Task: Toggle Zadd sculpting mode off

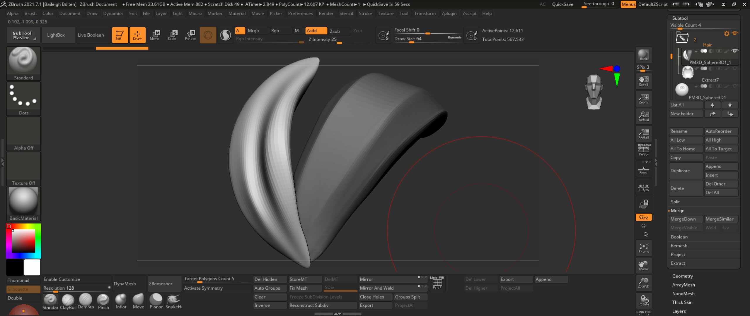Action: (315, 30)
